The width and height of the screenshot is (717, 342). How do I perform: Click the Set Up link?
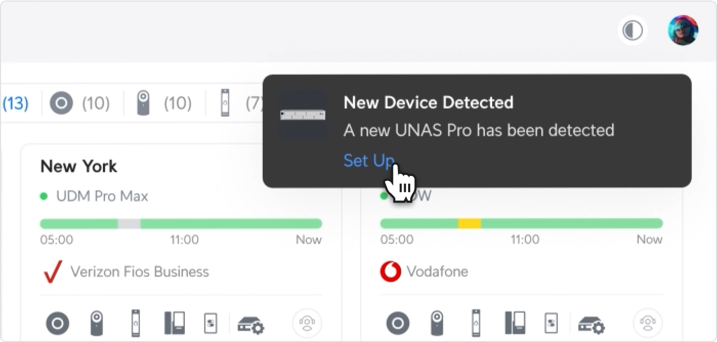coord(368,160)
